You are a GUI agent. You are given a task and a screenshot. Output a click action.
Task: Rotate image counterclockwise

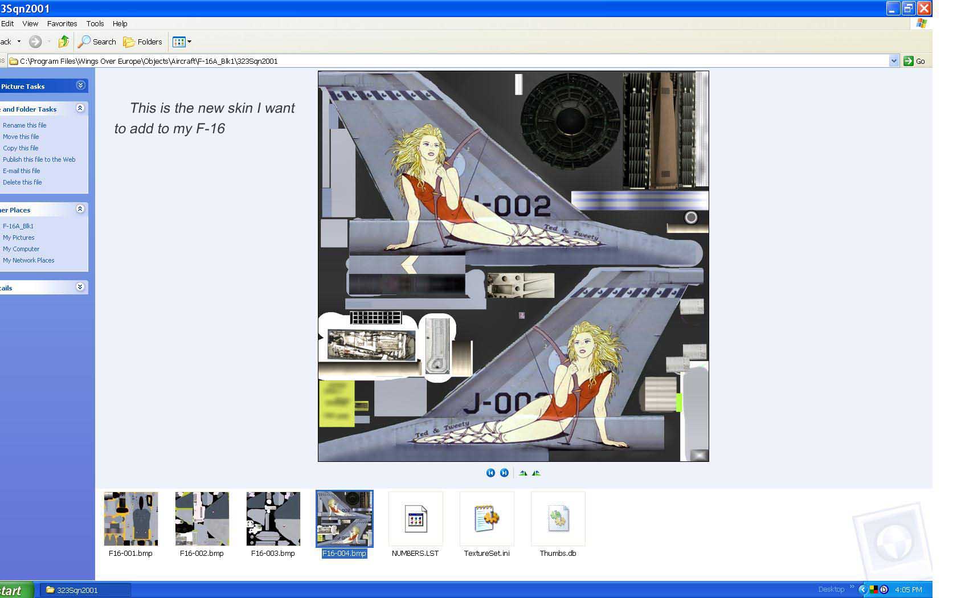click(536, 473)
